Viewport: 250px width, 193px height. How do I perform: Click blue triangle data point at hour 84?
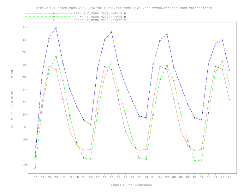click(229, 70)
